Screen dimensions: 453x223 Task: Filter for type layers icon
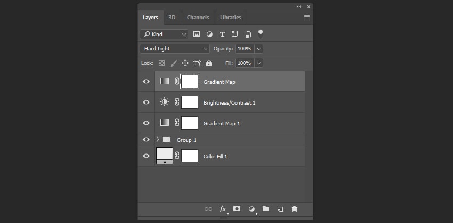[222, 34]
